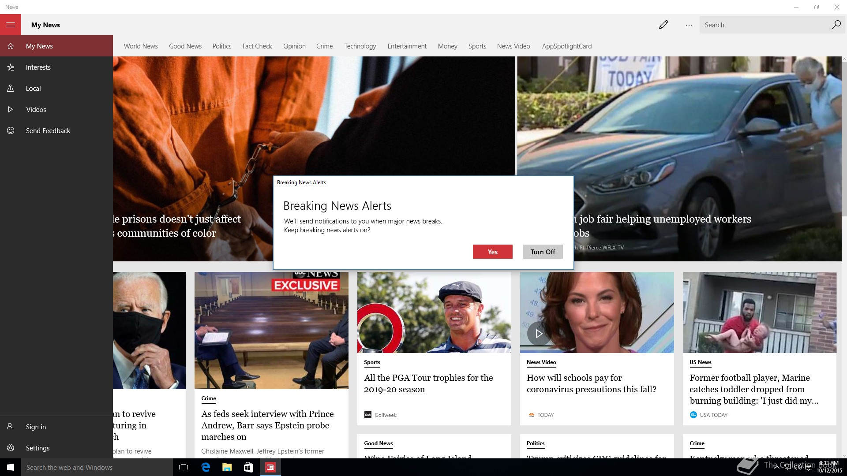Click the US News category label
Screen dimensions: 847x476
[x=701, y=362]
